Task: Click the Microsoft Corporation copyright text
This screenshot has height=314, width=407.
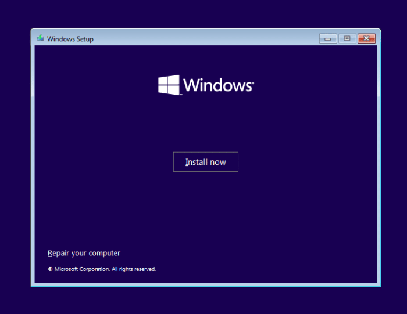Action: coord(102,269)
